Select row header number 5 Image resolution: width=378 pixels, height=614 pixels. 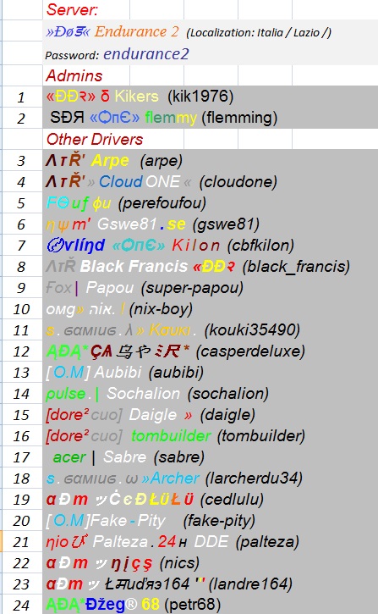point(21,203)
